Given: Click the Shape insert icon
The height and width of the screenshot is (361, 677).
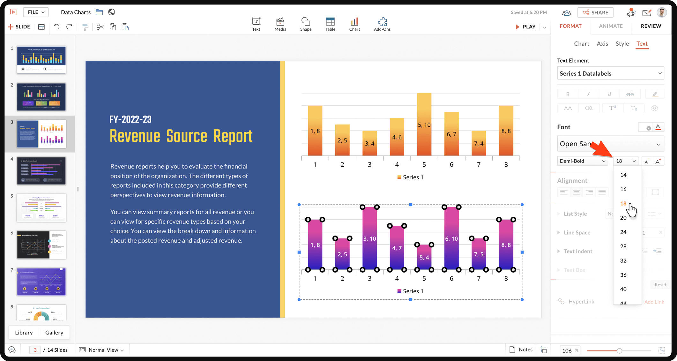Looking at the screenshot, I should coord(305,24).
